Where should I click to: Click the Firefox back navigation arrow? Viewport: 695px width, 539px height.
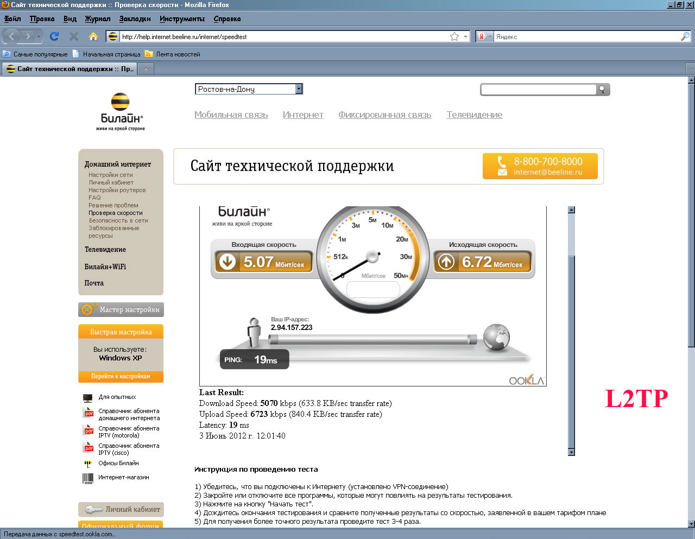pyautogui.click(x=12, y=36)
